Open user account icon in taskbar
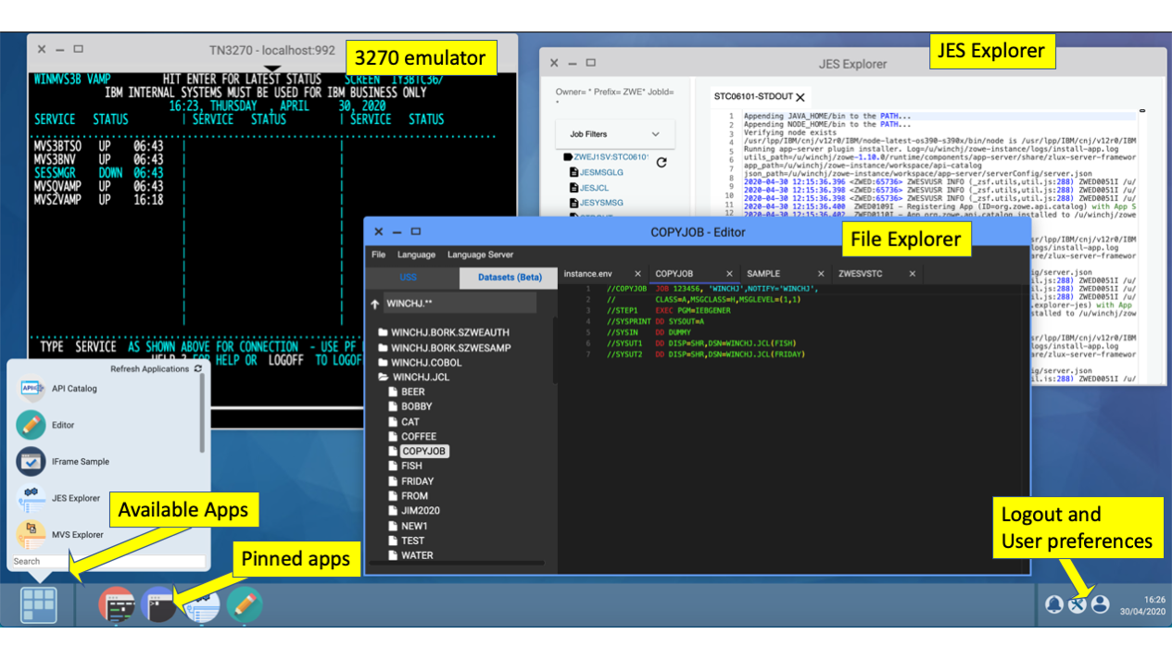 tap(1100, 604)
